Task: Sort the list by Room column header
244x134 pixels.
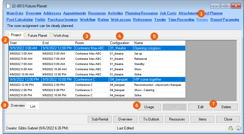Action: (x=91, y=43)
